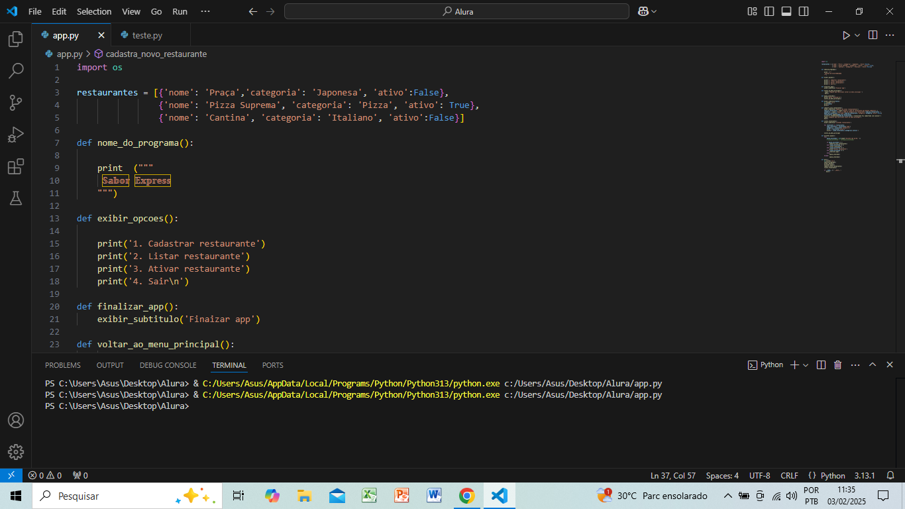905x509 pixels.
Task: Open the Go menu
Action: (x=156, y=11)
